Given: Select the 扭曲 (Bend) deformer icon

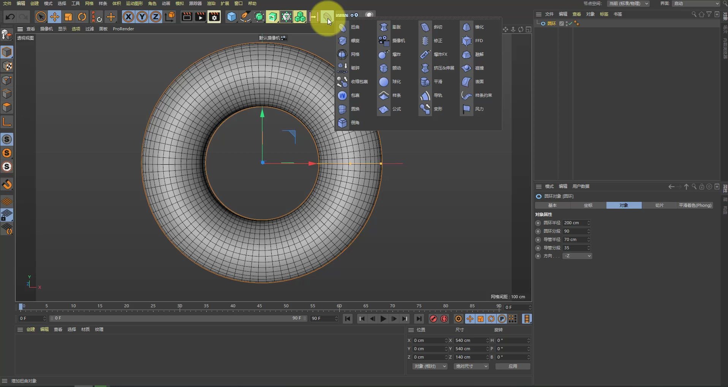Looking at the screenshot, I should click(x=342, y=27).
